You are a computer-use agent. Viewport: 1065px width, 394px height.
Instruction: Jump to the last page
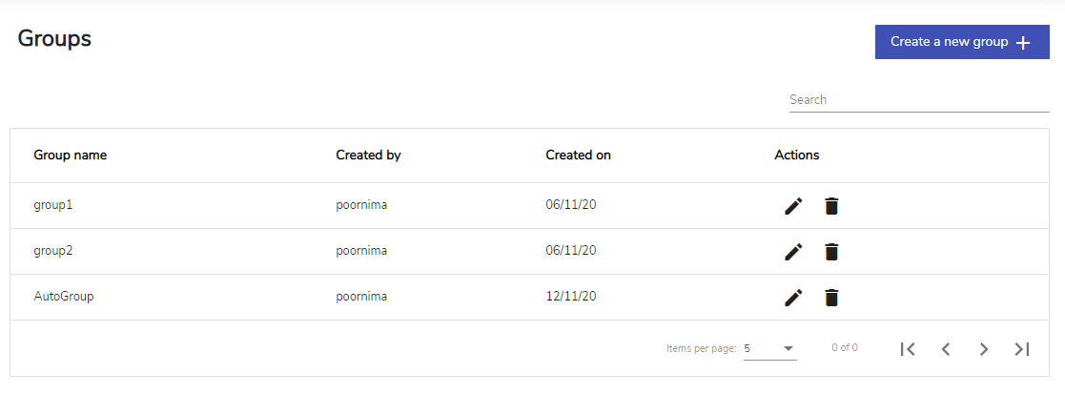1021,348
